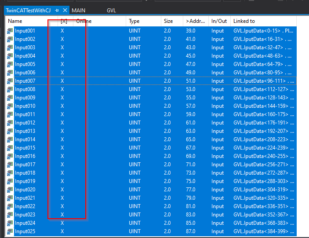The height and width of the screenshot is (238, 309).
Task: Click the variable icon beside Input025
Action: click(10, 231)
